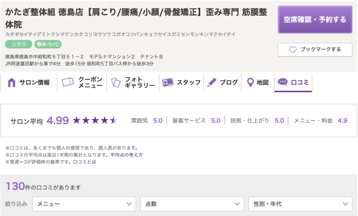Expand the 点数 score filter dropdown
The height and width of the screenshot is (216, 358).
tap(192, 204)
